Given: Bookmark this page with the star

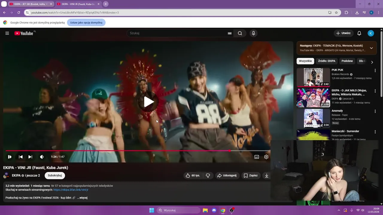Looking at the screenshot, I should click(x=336, y=13).
